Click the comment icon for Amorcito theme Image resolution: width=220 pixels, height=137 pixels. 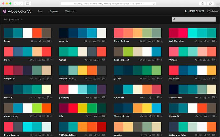(103, 41)
